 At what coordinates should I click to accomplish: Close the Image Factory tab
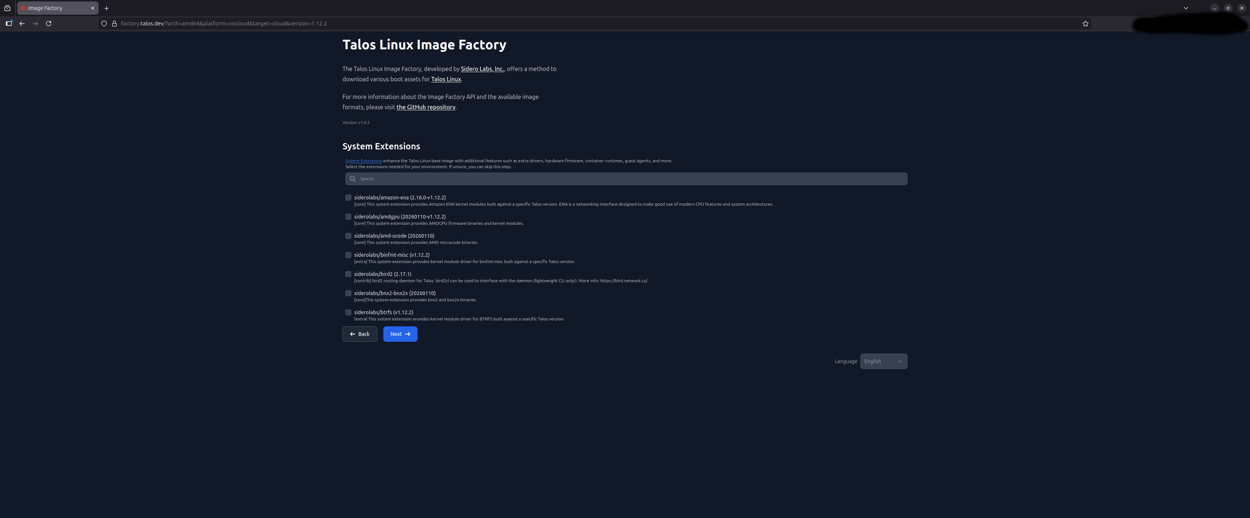92,8
